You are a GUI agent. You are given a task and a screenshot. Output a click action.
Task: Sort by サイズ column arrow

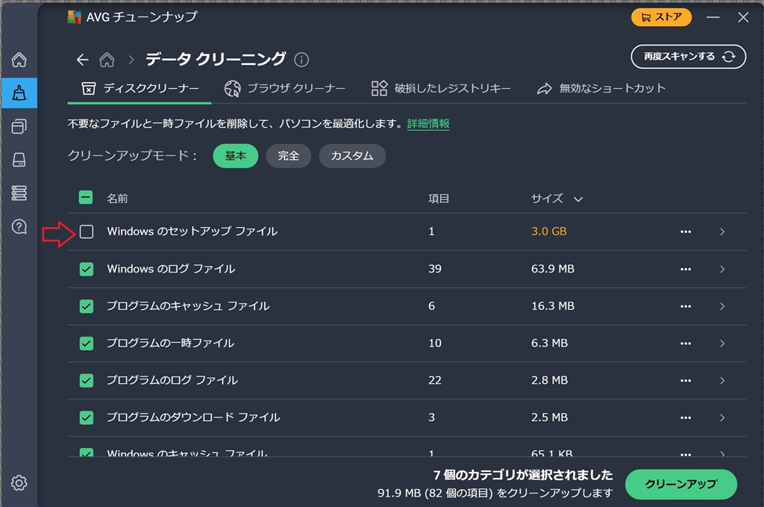pyautogui.click(x=578, y=199)
